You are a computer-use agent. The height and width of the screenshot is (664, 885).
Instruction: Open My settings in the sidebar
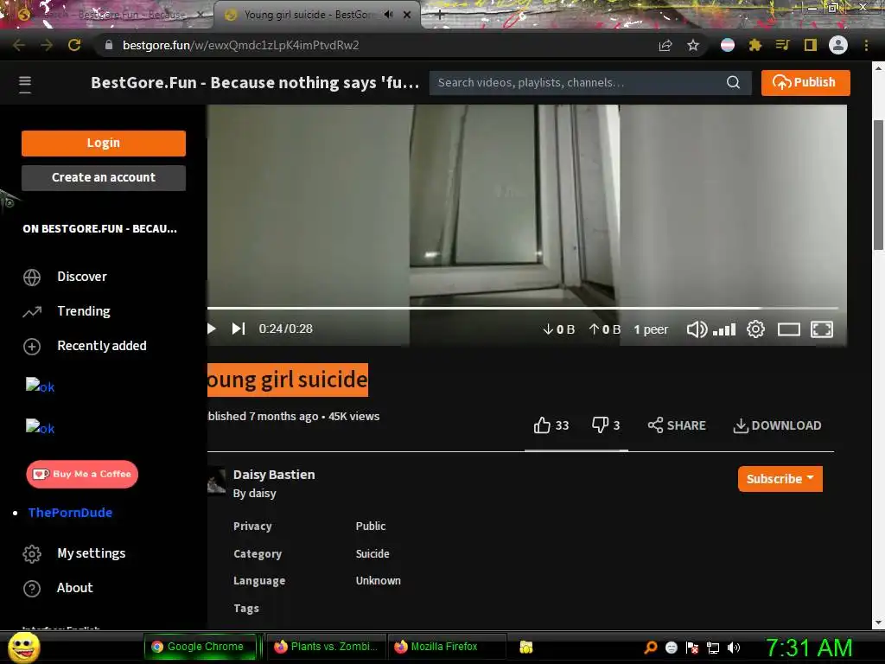[91, 553]
